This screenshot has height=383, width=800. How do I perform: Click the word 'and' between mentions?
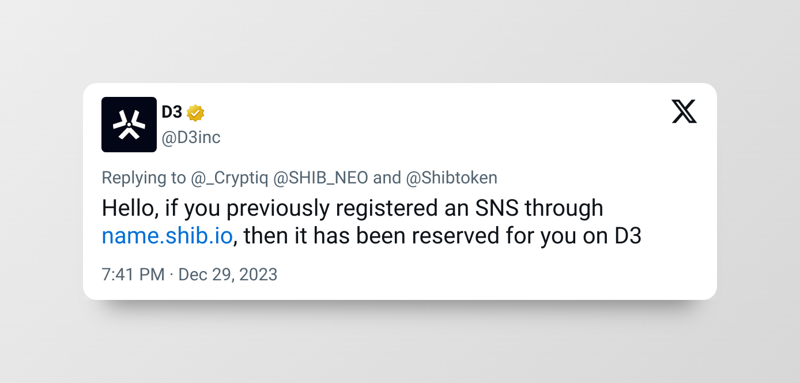coord(387,178)
